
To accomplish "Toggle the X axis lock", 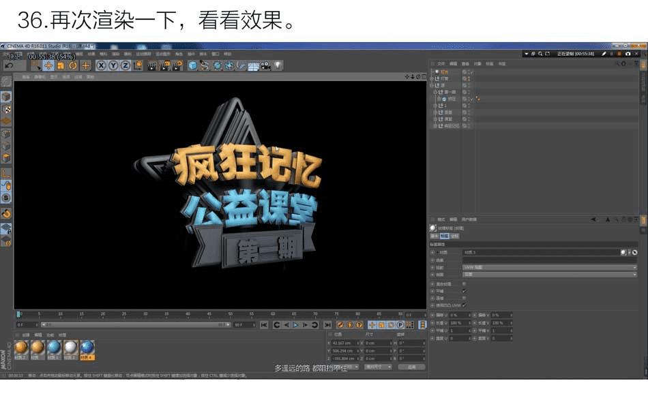I will 101,65.
